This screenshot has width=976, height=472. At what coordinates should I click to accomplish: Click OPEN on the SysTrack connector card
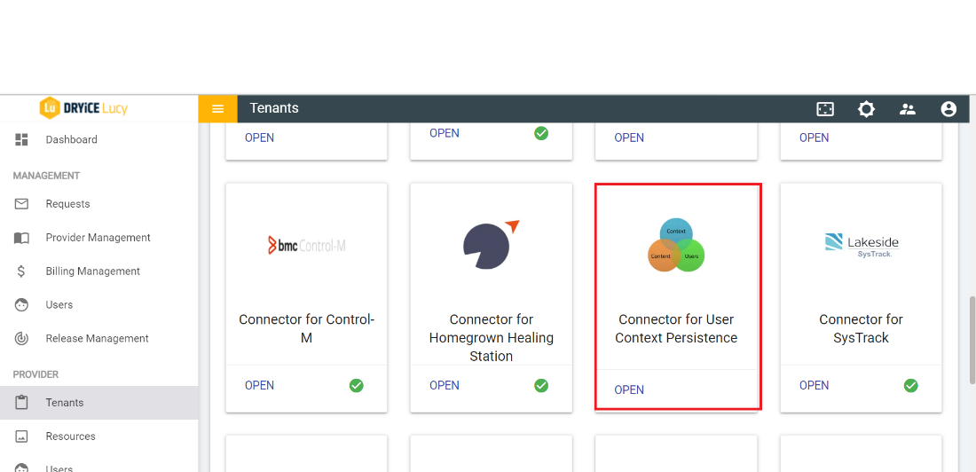click(814, 385)
